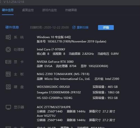
Task: Open the 游戏内监控 tab
Action: pos(49,10)
